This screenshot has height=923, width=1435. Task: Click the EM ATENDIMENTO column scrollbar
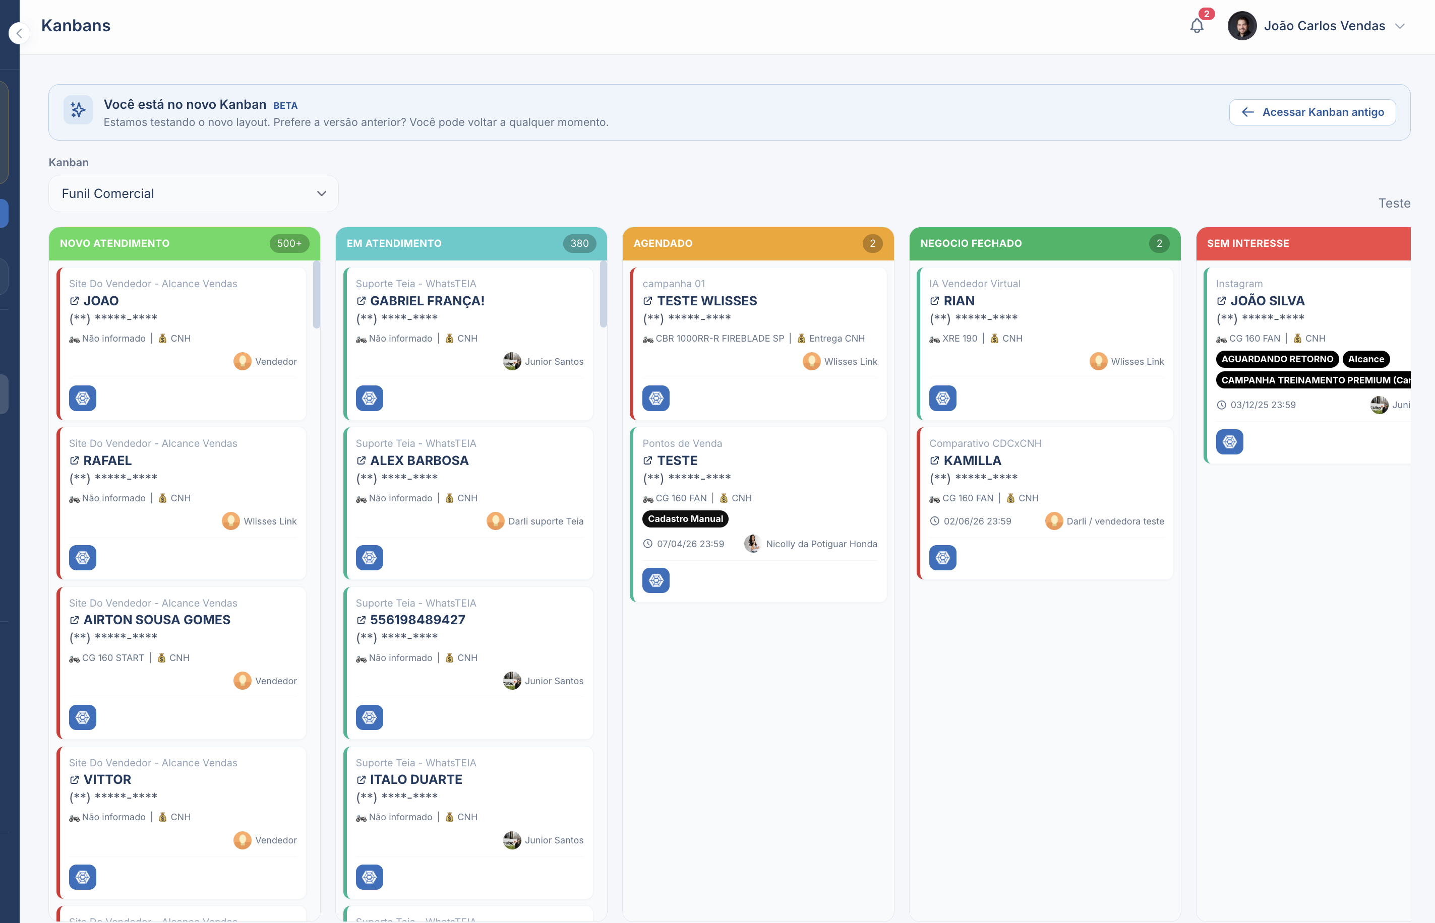(x=603, y=294)
